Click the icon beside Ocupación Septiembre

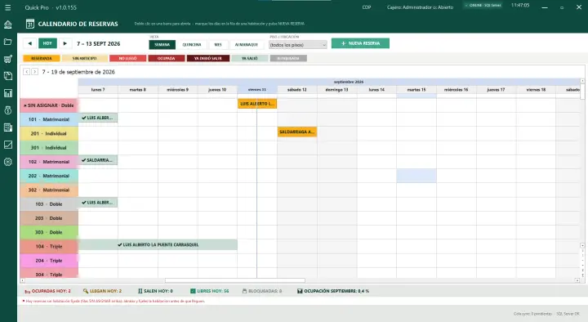coord(300,291)
